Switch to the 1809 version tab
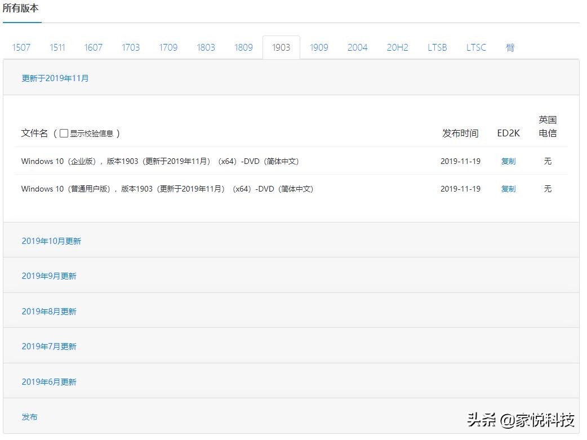 pyautogui.click(x=243, y=48)
